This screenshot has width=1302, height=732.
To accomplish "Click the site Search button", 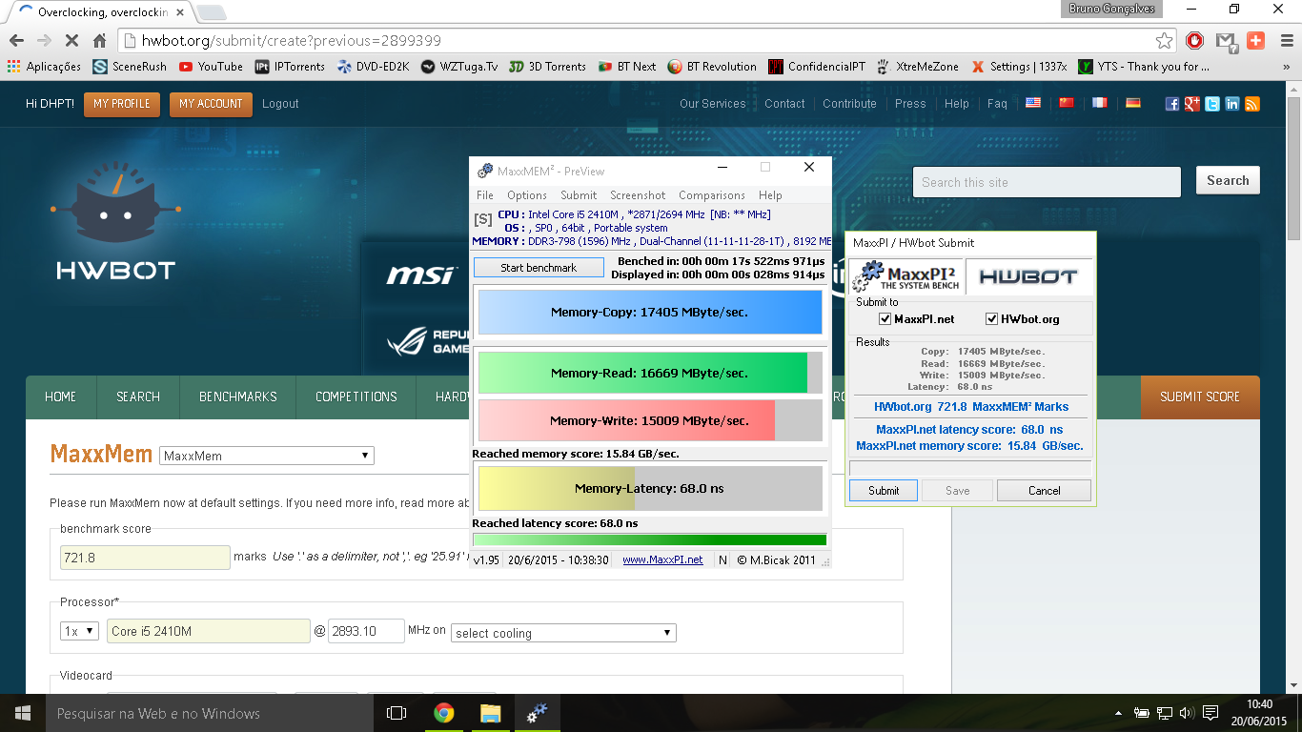I will tap(1228, 180).
